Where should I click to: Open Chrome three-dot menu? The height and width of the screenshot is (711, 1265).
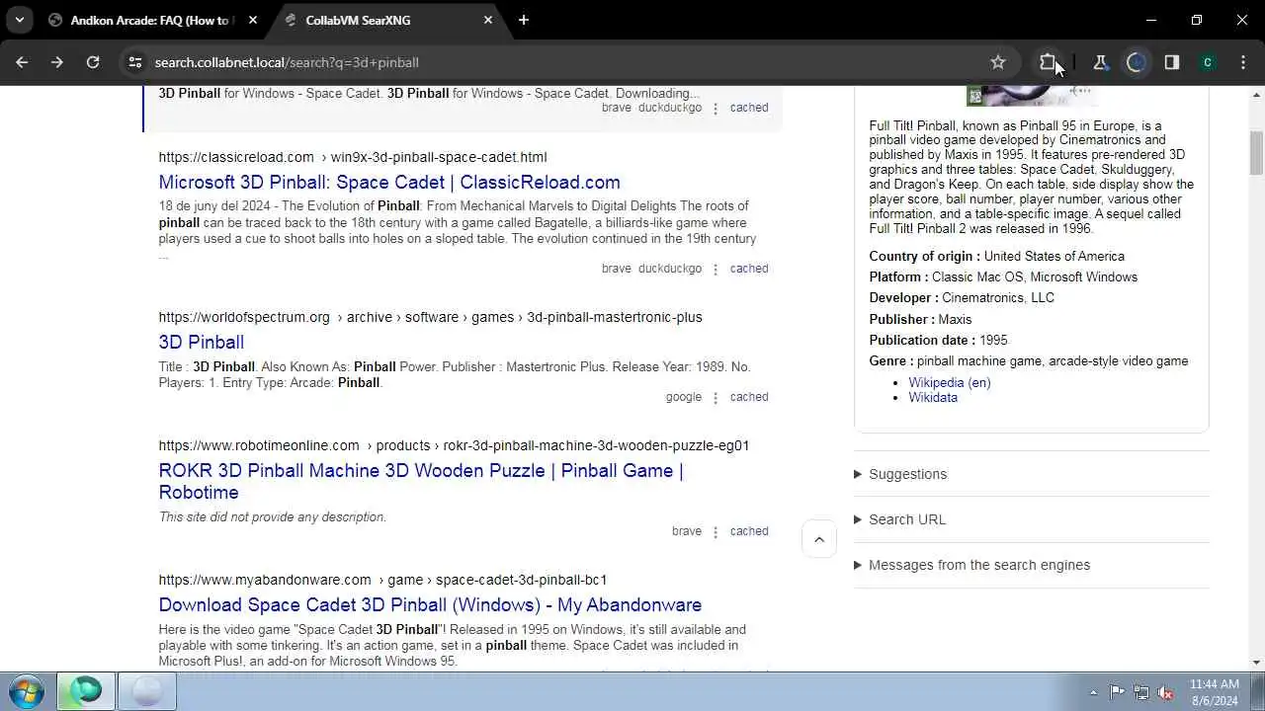(x=1243, y=62)
